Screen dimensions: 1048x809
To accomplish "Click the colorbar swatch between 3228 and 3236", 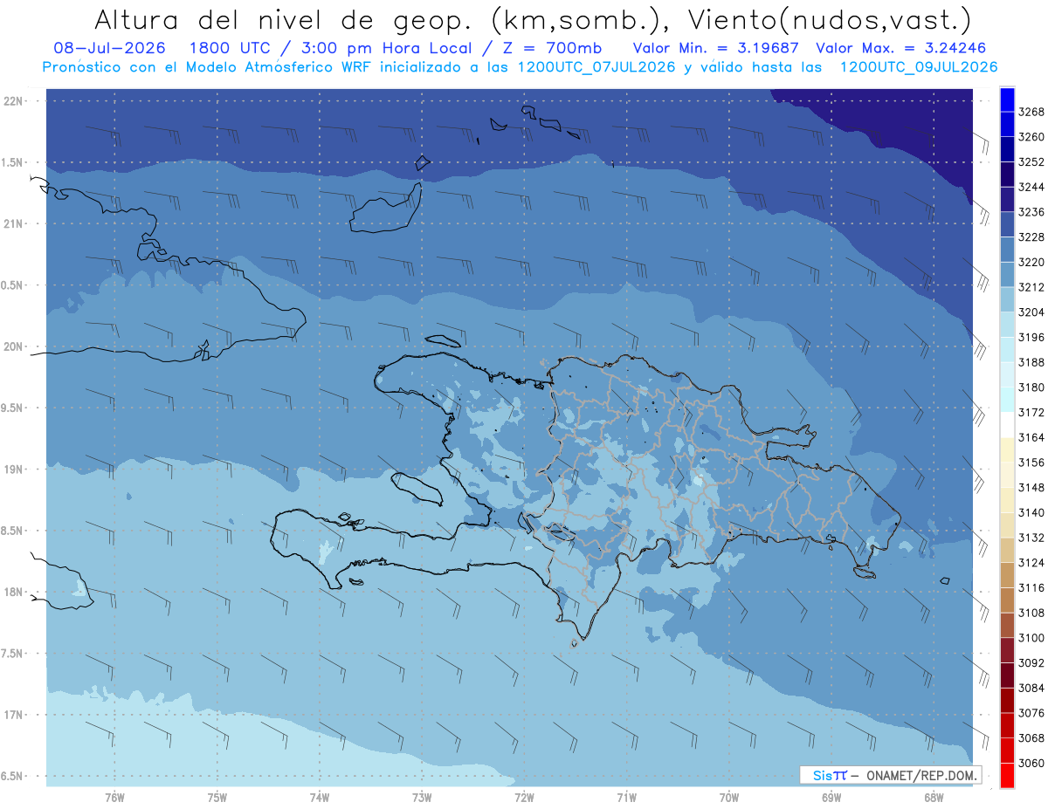I will tap(1007, 224).
